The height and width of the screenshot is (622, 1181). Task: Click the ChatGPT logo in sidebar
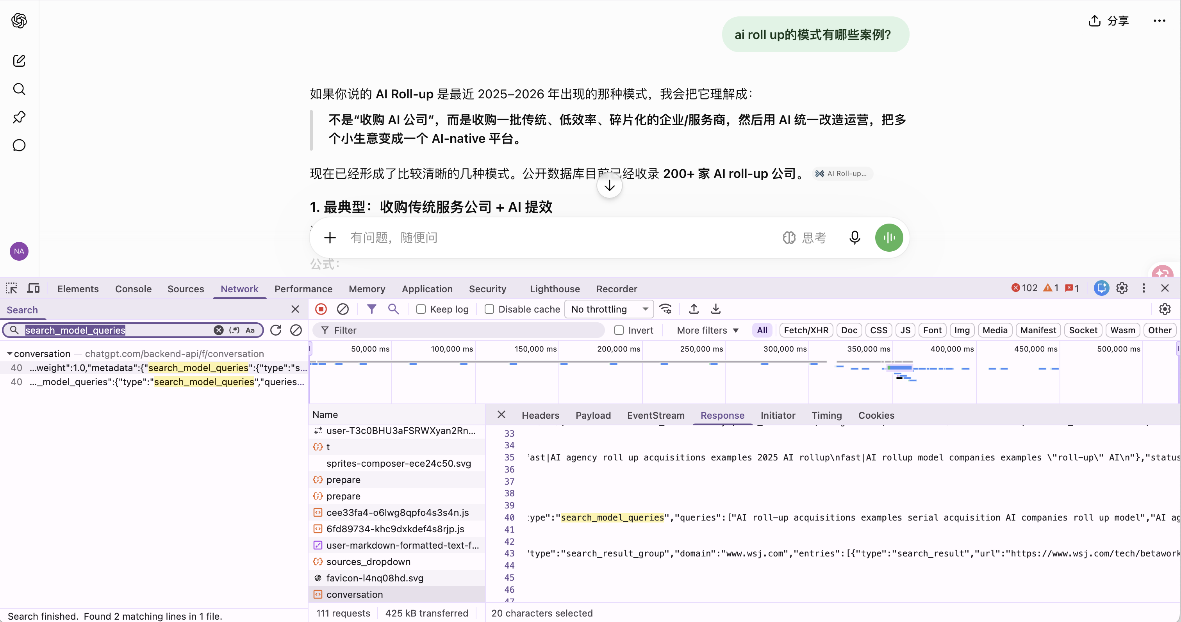19,21
